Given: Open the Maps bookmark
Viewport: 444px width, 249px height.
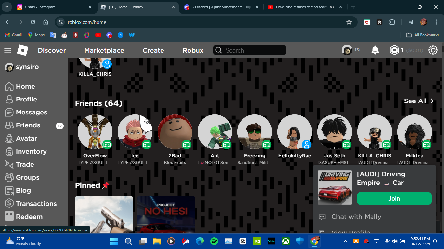Looking at the screenshot, I should click(36, 35).
